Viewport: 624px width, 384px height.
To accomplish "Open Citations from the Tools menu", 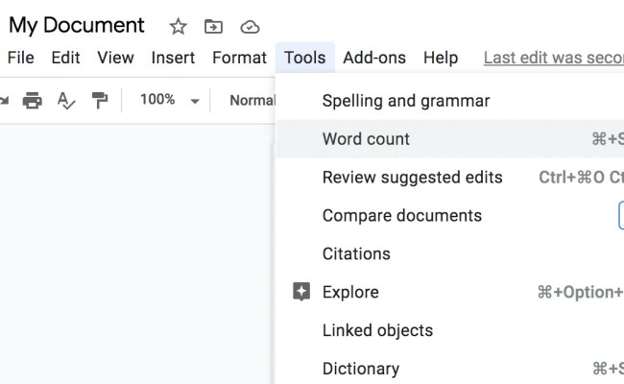I will (x=356, y=253).
